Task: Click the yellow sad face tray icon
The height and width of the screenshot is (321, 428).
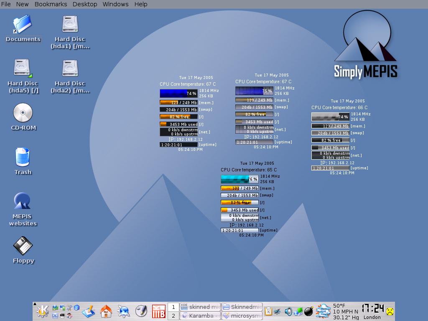Action: click(x=390, y=311)
